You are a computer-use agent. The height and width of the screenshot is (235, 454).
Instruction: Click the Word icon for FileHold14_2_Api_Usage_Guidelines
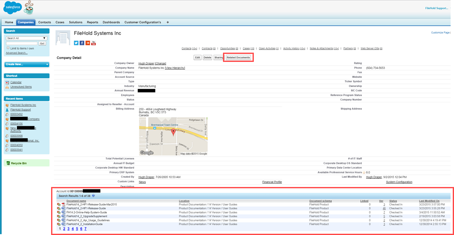(63, 220)
